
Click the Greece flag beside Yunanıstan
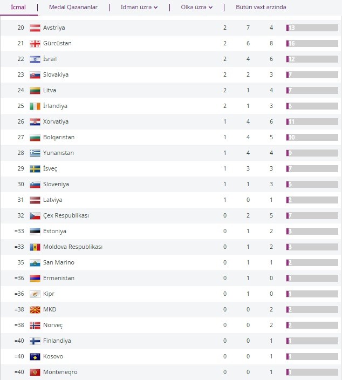[35, 153]
